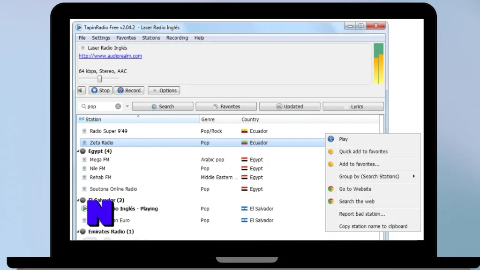This screenshot has width=480, height=270.
Task: Click the Ecuador flag in Radio Super 9'49 row
Action: (244, 131)
